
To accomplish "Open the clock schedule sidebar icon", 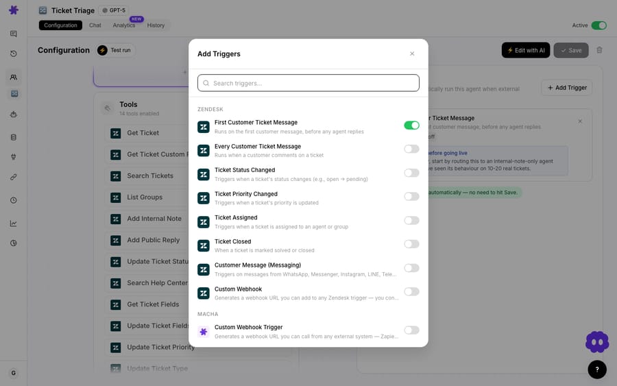I will click(x=14, y=200).
